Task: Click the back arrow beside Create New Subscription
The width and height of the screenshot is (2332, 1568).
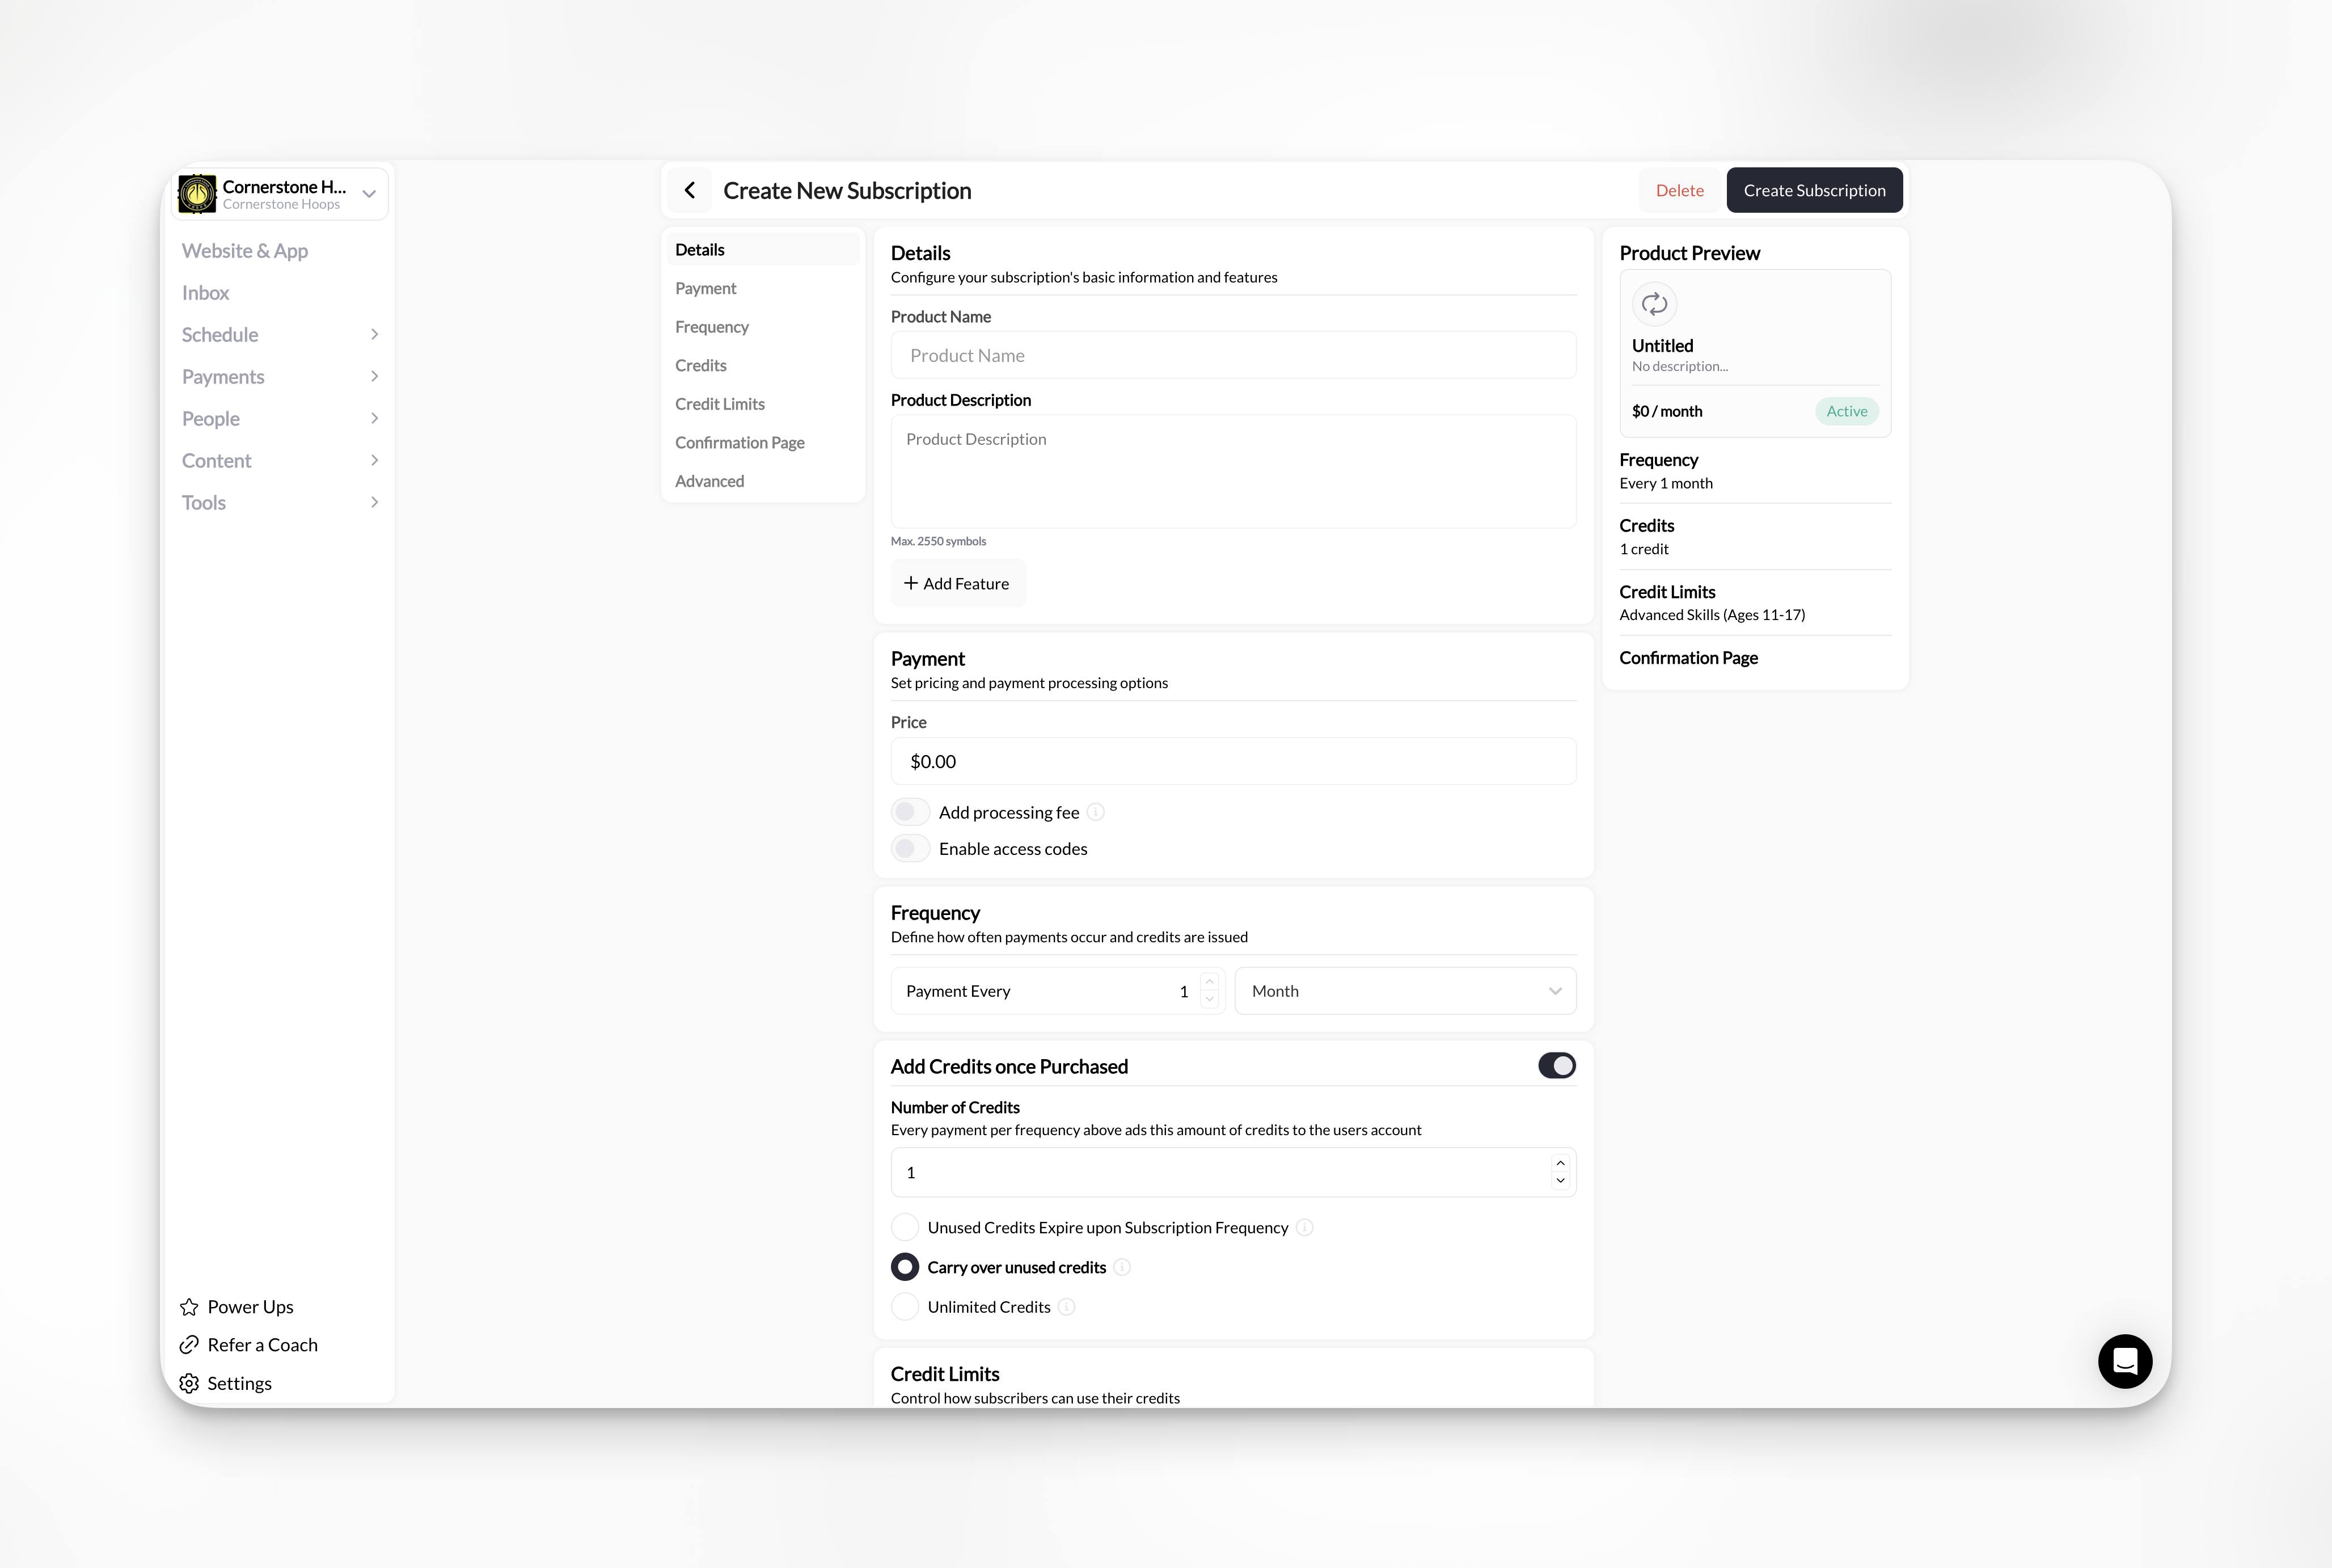Action: pyautogui.click(x=690, y=189)
